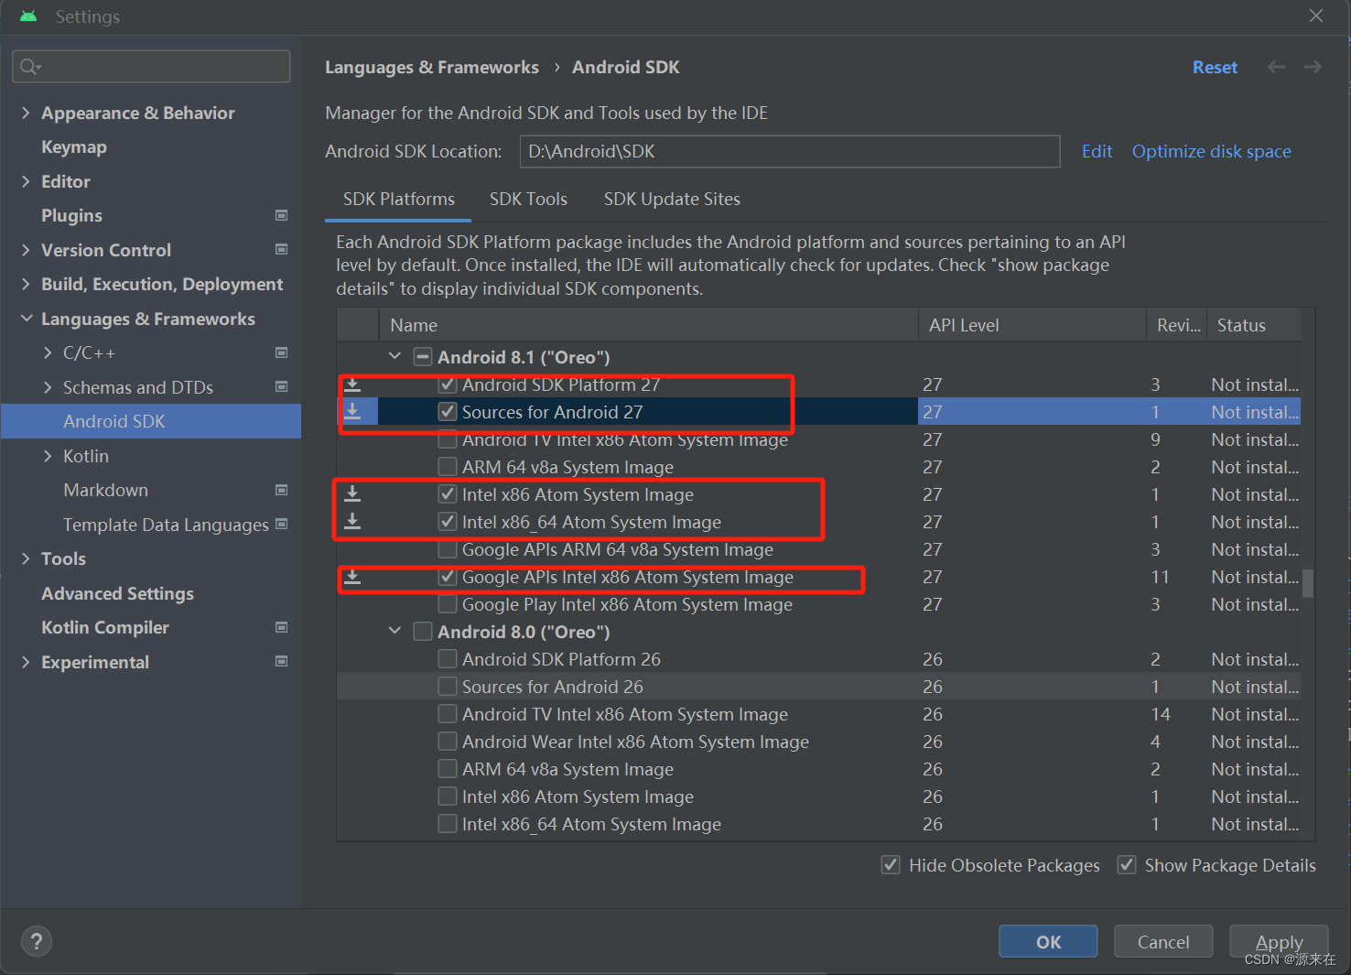The image size is (1351, 975).
Task: Click the Schemas and DTDs marker icon
Action: pos(282,386)
